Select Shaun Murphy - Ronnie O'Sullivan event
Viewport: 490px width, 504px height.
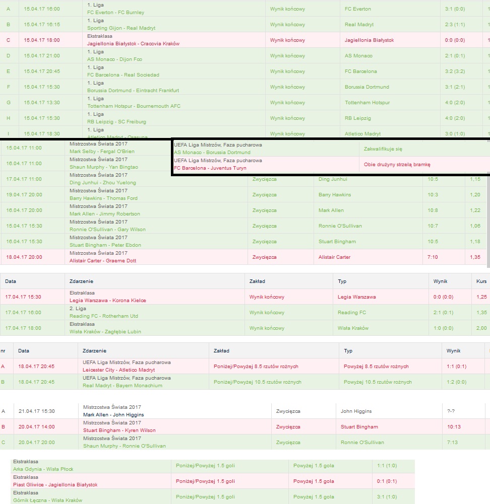pos(125,446)
